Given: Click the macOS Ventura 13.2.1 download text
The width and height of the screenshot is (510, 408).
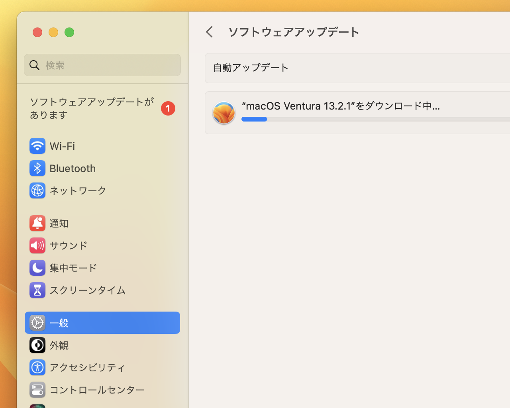Looking at the screenshot, I should coord(341,106).
